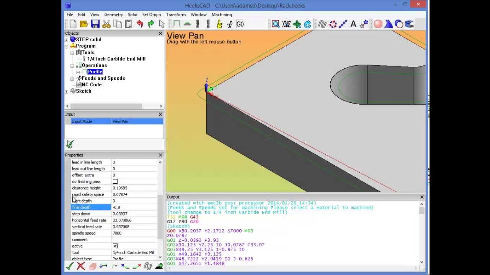Open the Transform menu
Viewport: 490px width, 275px height.
coord(176,15)
